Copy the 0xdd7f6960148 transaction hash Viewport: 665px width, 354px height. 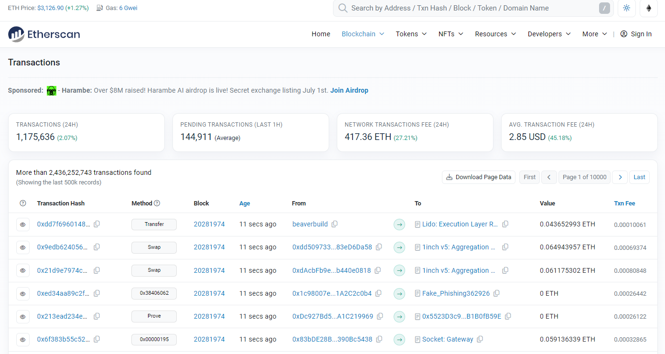(x=97, y=224)
